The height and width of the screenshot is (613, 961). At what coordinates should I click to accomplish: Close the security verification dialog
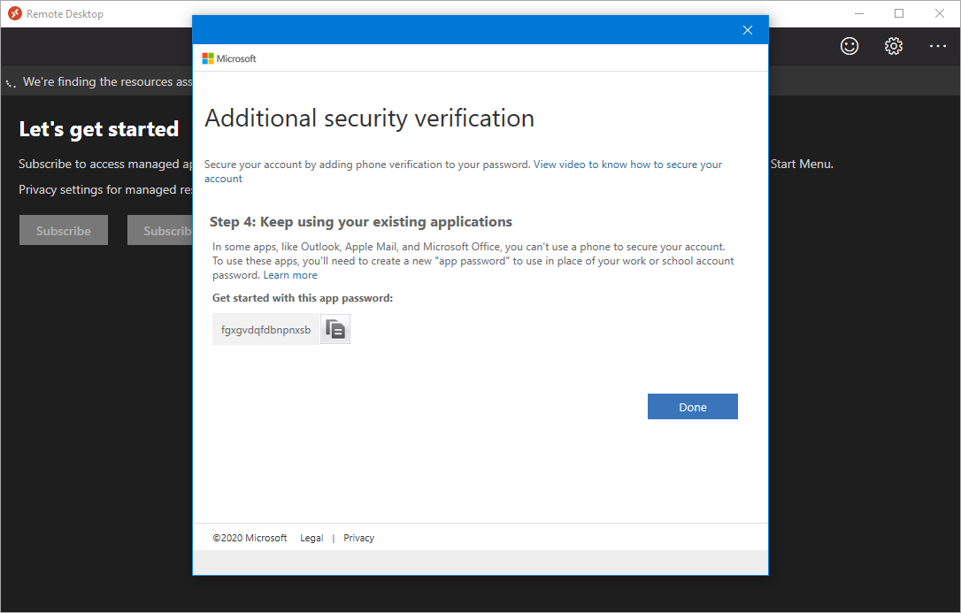point(747,30)
